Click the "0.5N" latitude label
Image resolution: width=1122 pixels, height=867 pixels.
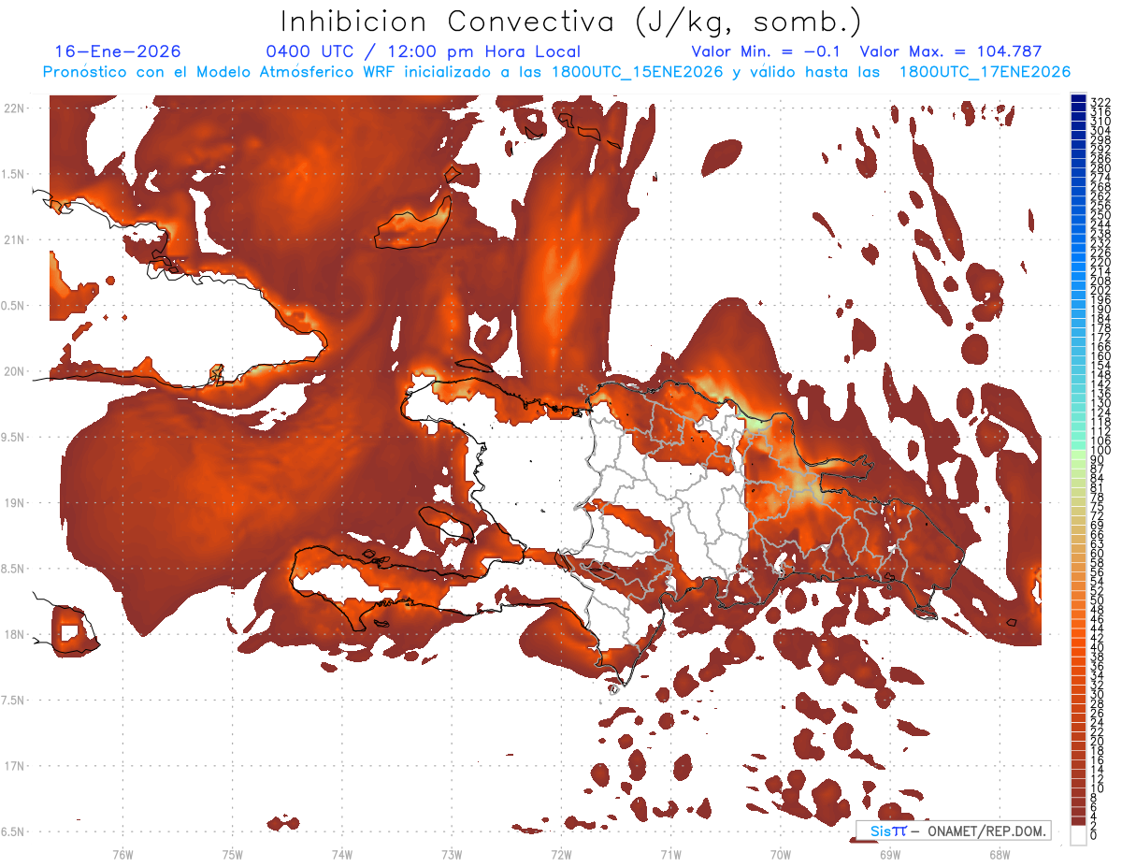click(13, 306)
